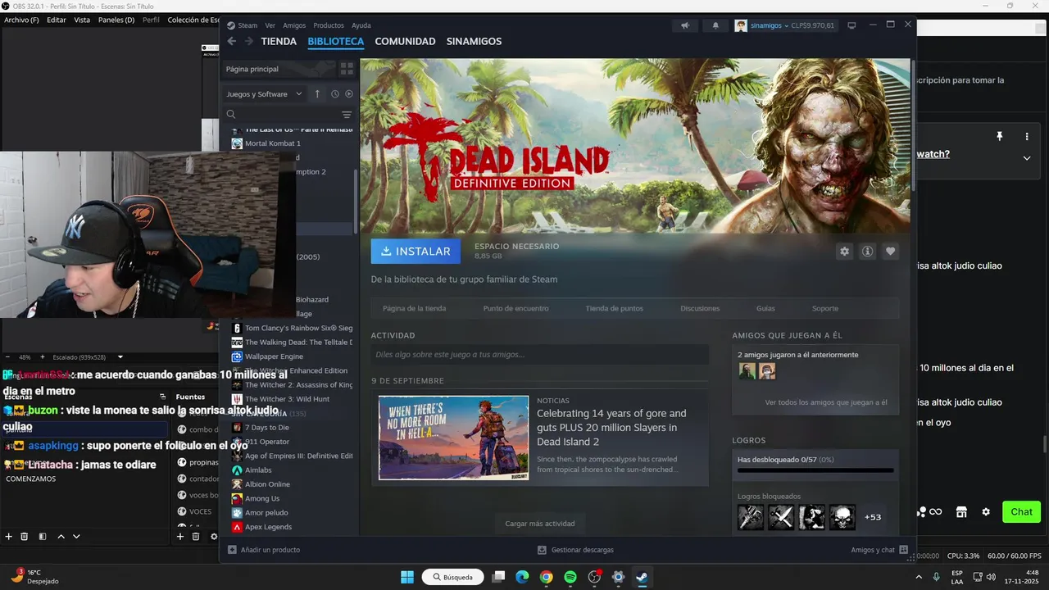Open Gestionar descargas

pos(575,550)
